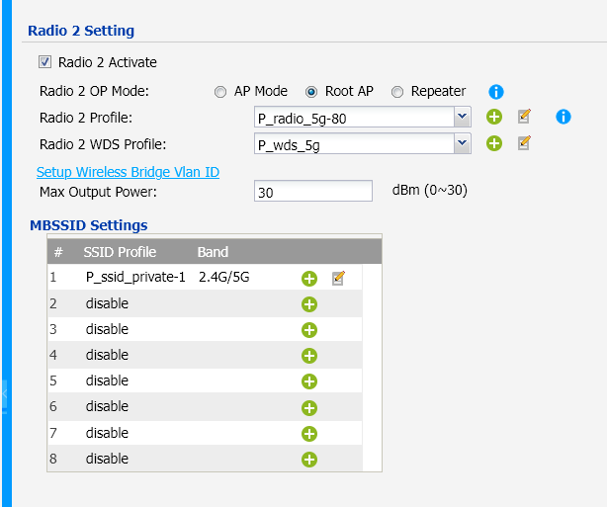Toggle the Radio 2 Activate checkbox
Image resolution: width=607 pixels, height=507 pixels.
(44, 62)
